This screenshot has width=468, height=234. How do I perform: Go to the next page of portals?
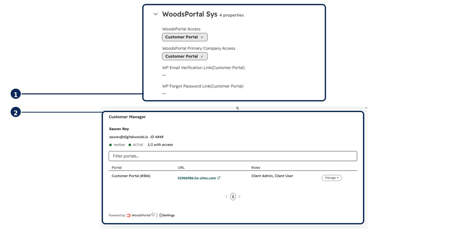click(239, 197)
